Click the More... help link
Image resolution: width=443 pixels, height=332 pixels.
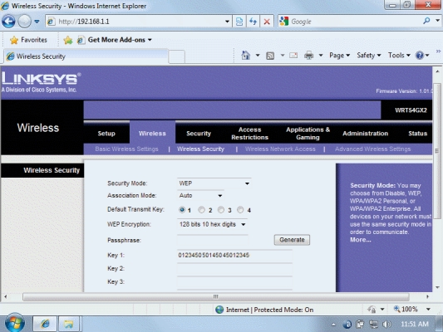361,240
